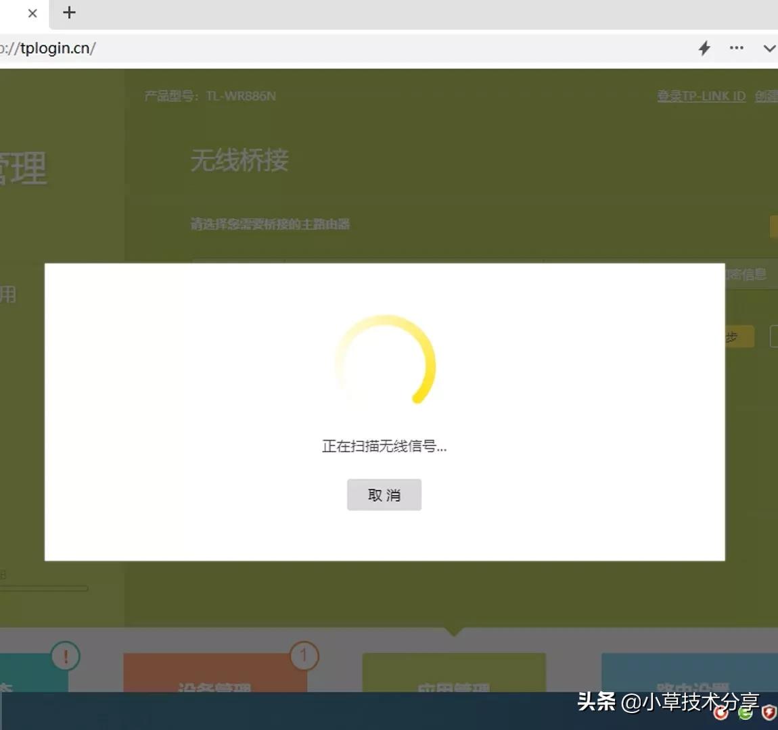Adjust the slider at bottom left
The width and height of the screenshot is (778, 730).
point(44,588)
